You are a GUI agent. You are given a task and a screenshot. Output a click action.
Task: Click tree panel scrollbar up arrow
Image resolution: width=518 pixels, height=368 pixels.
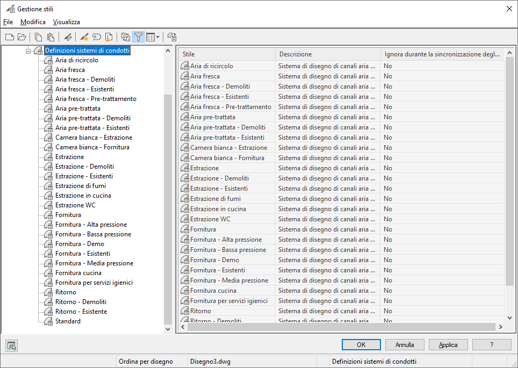coord(168,50)
